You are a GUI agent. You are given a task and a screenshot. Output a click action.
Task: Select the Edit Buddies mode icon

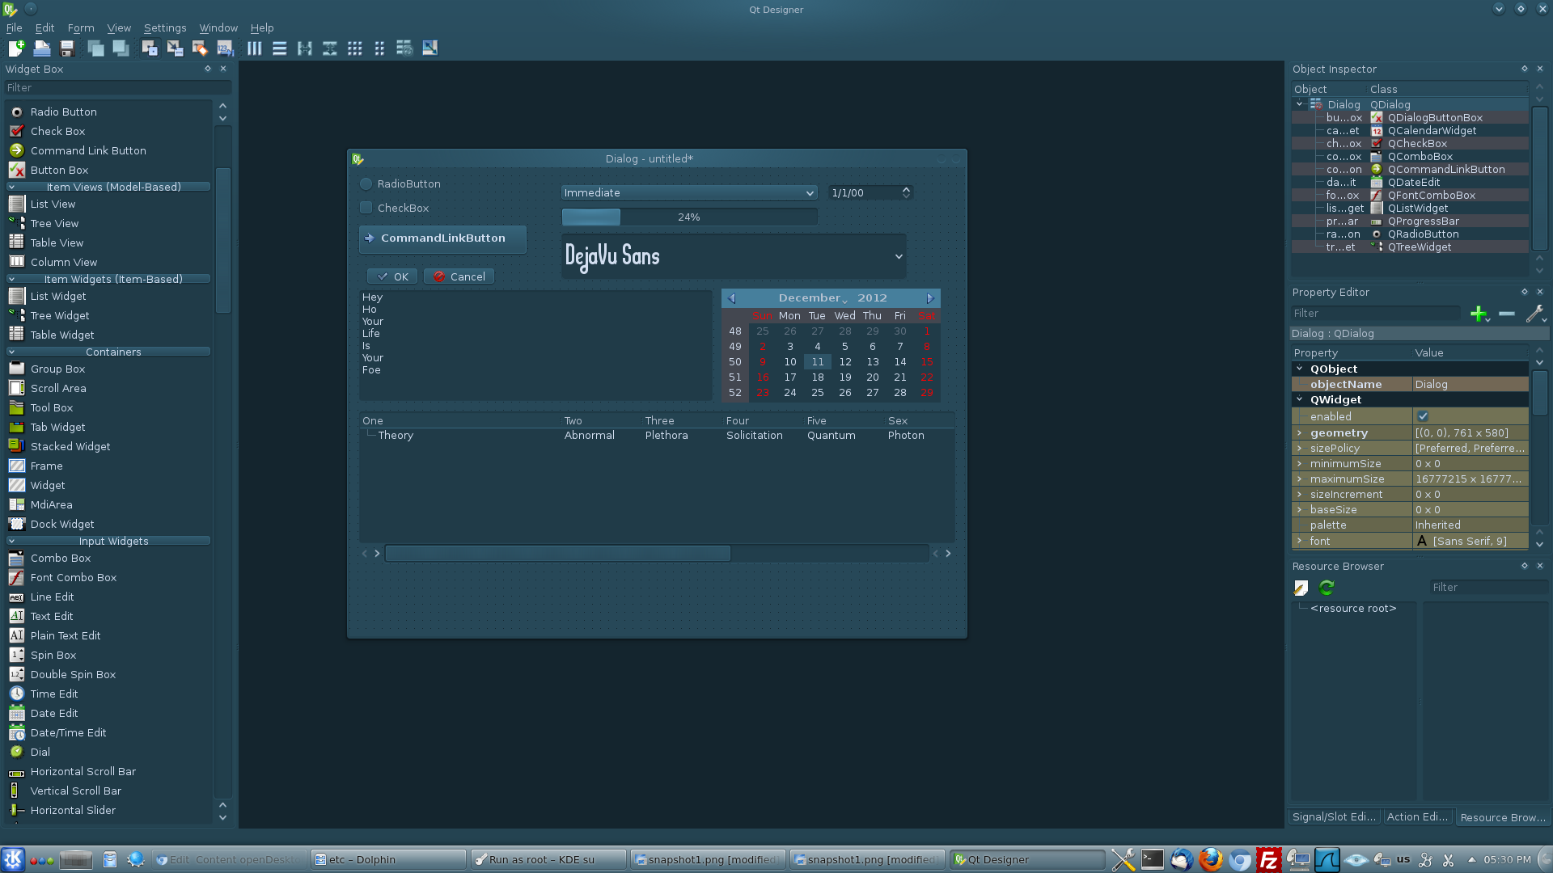(x=200, y=48)
